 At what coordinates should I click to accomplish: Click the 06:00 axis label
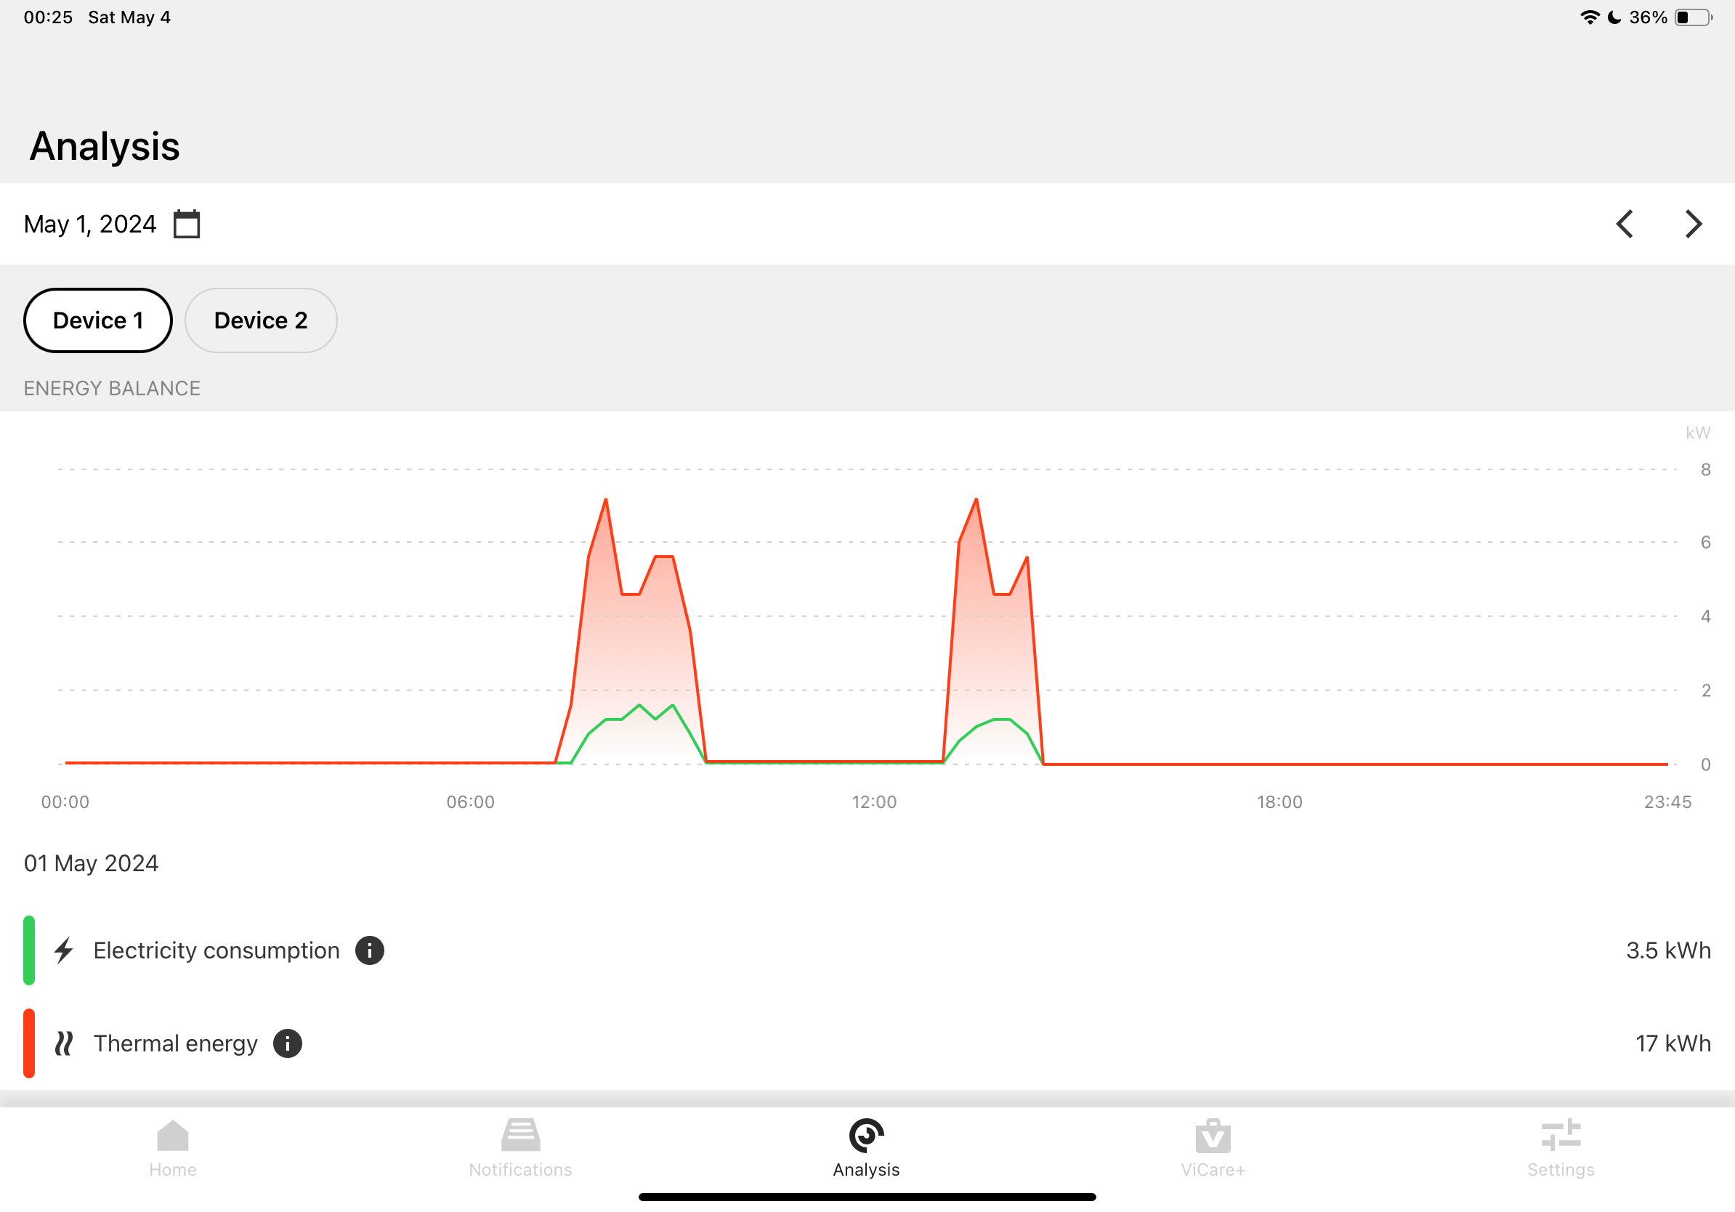pos(471,802)
